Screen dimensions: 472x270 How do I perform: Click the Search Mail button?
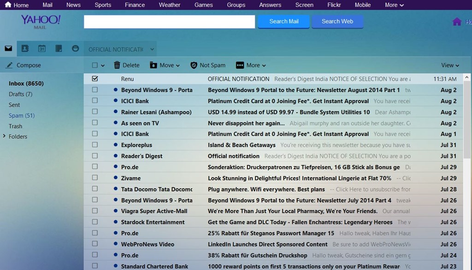(x=283, y=22)
